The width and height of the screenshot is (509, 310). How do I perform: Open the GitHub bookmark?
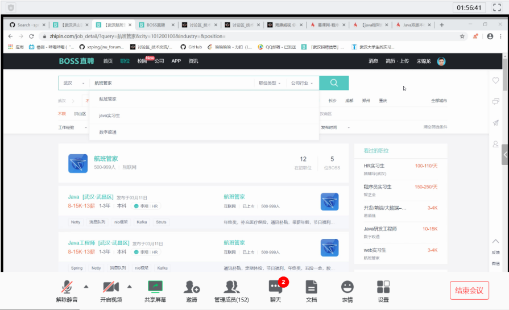pos(191,47)
